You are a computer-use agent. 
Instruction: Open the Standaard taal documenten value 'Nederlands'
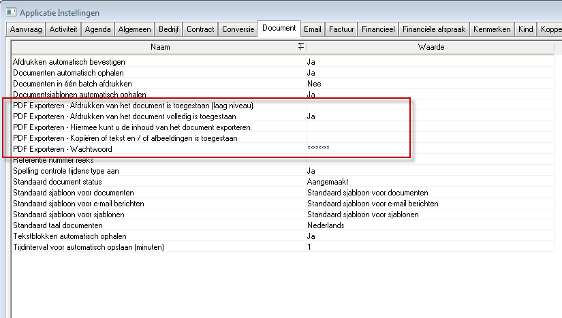click(326, 225)
